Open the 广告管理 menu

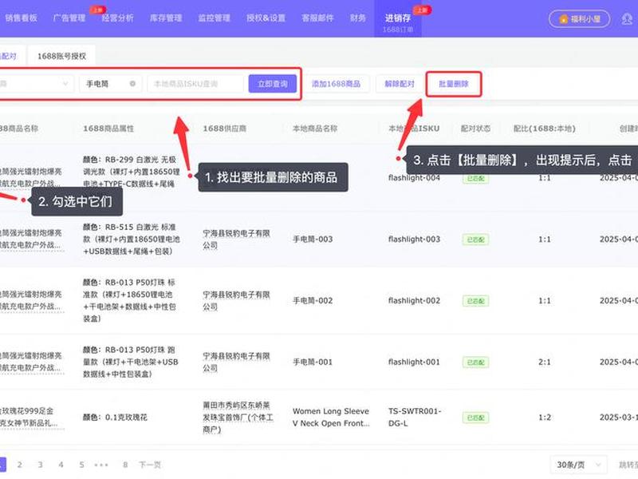69,18
